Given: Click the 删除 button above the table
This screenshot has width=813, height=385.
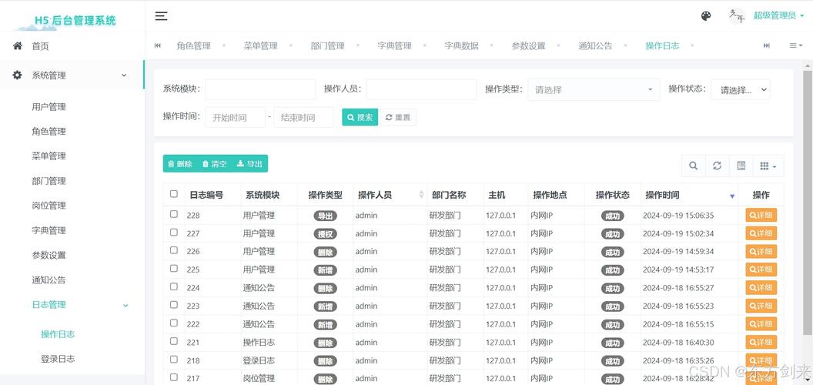Looking at the screenshot, I should pyautogui.click(x=180, y=164).
